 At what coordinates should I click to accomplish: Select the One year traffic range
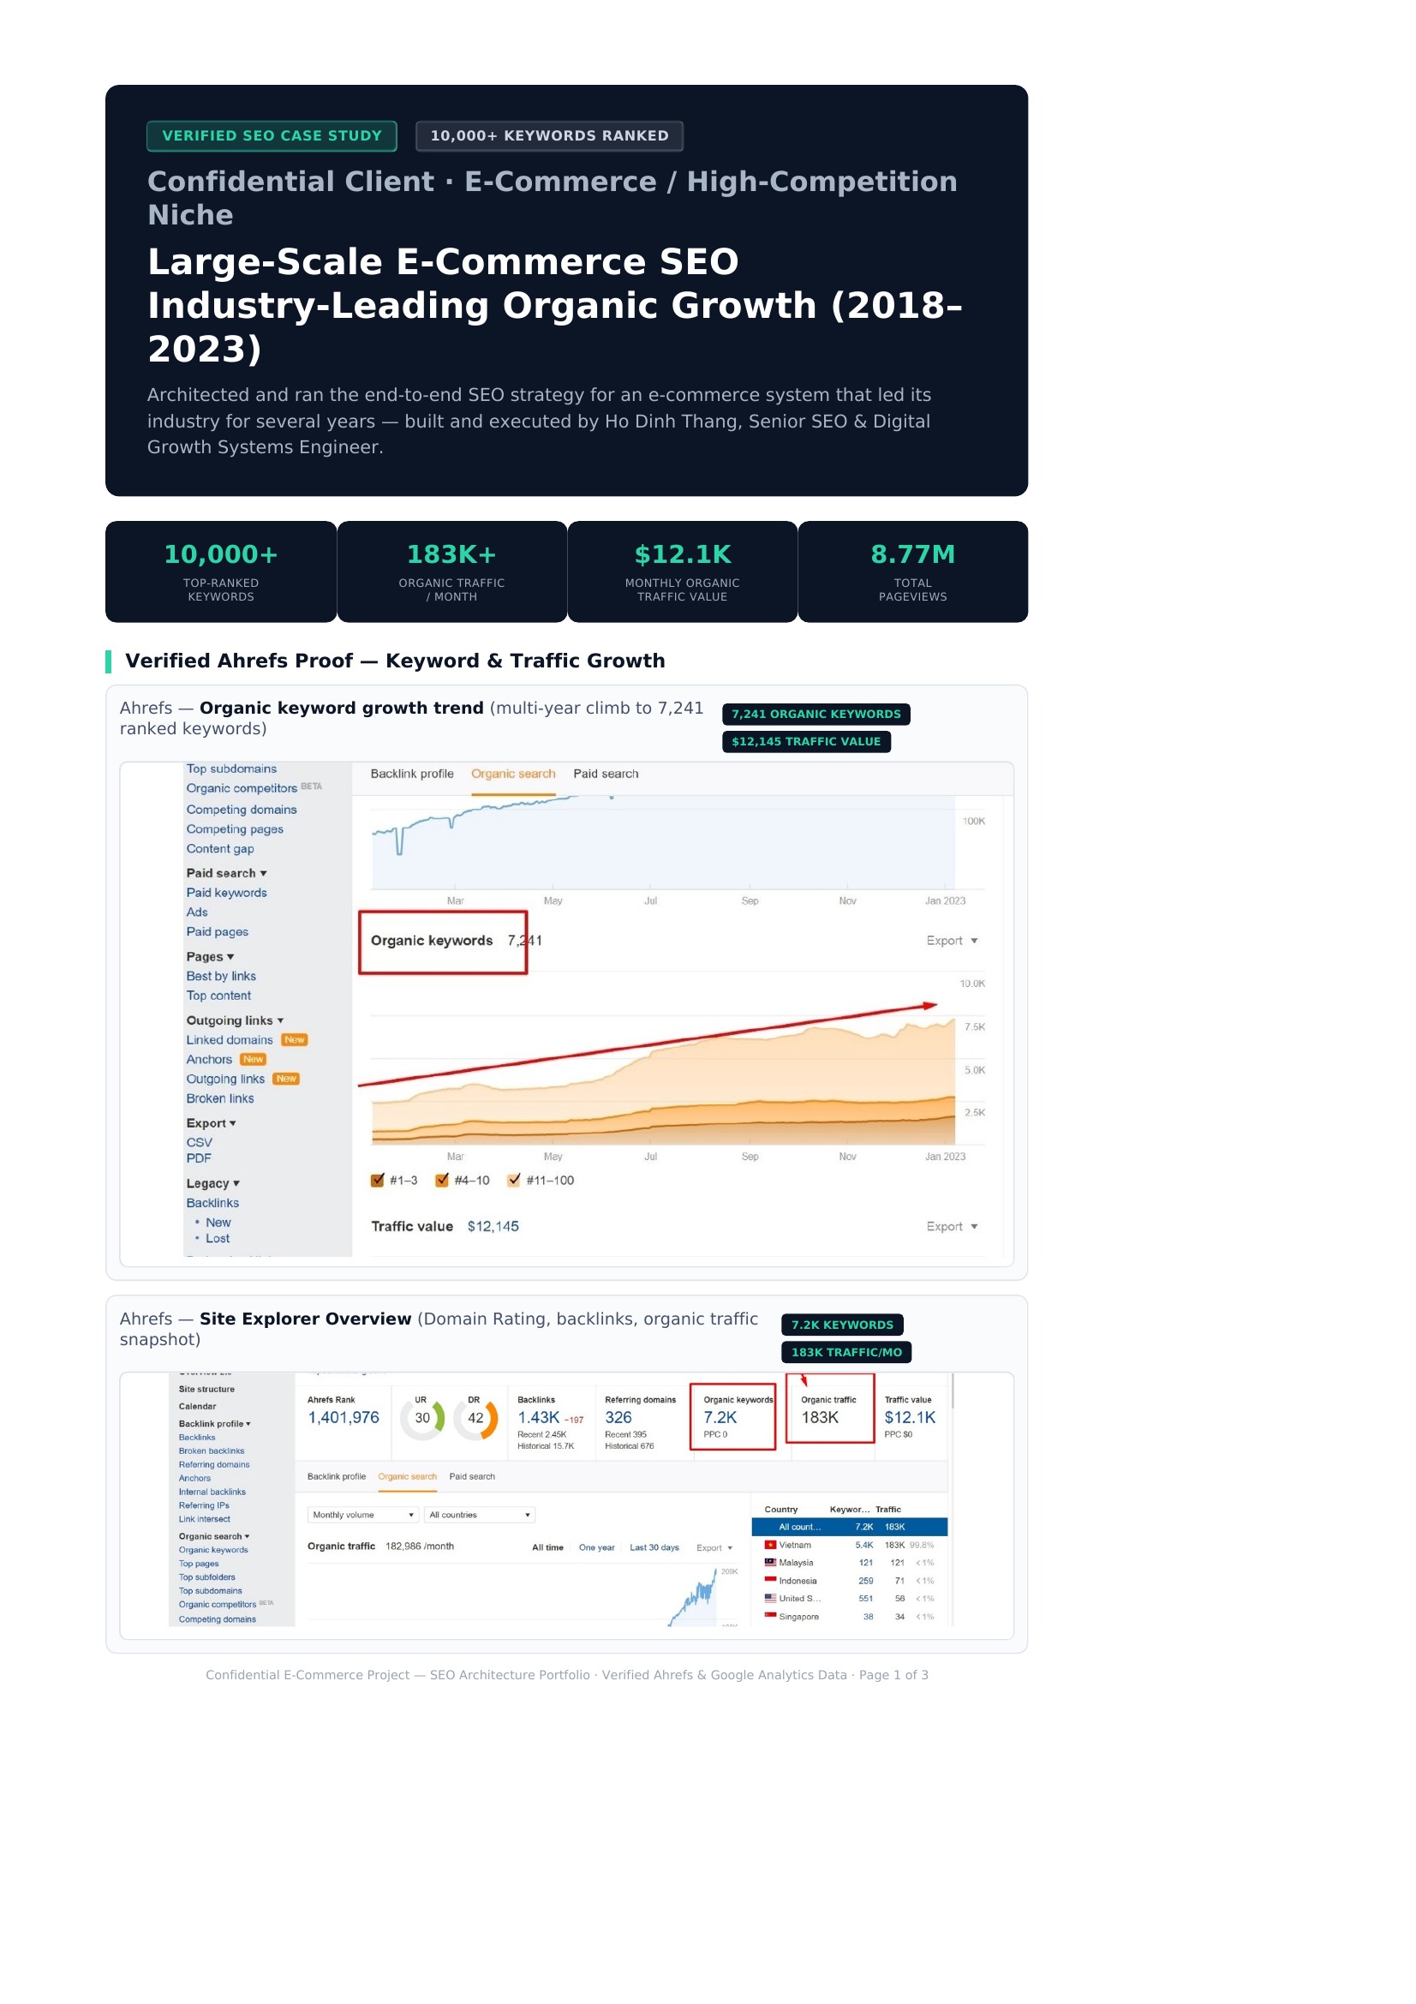[x=597, y=1547]
